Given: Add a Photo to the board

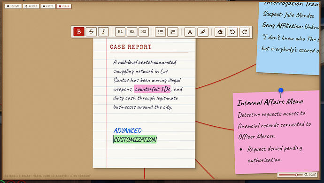Looking at the screenshot, I should (x=48, y=7).
